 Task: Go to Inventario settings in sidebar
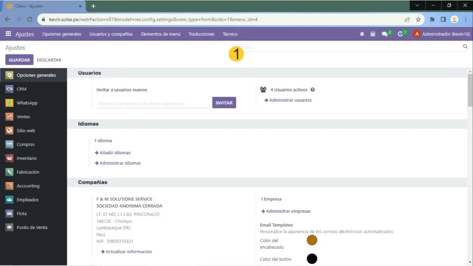[27, 158]
